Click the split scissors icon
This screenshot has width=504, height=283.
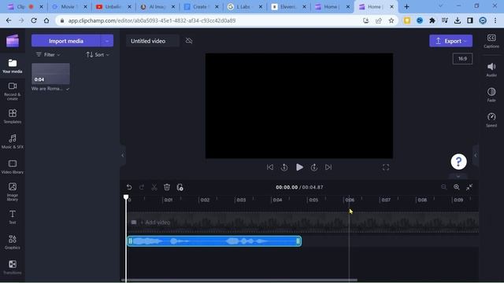154,187
